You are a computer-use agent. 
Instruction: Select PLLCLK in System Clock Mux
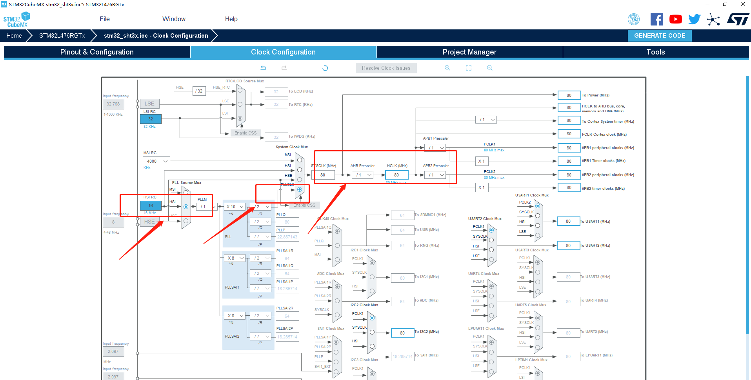[x=300, y=189]
